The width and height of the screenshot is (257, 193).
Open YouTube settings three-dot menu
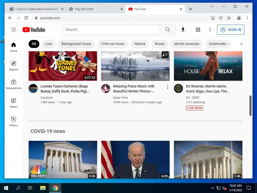[x=210, y=30]
